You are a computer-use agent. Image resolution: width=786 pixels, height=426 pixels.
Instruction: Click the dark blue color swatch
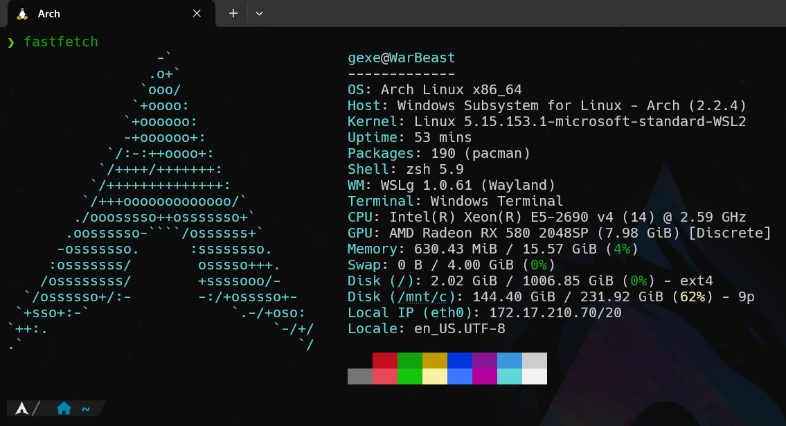click(x=460, y=360)
